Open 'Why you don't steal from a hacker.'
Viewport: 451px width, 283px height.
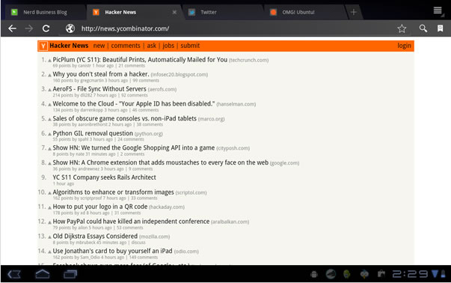point(101,74)
